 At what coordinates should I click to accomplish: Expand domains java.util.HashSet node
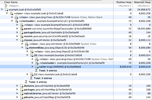pos(17,86)
